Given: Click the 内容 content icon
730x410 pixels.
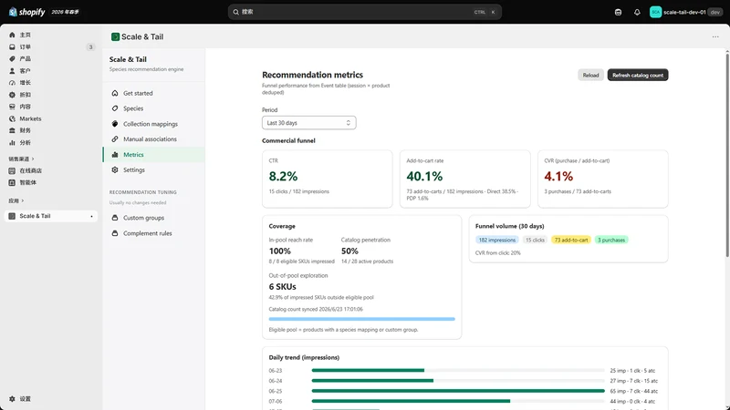Looking at the screenshot, I should [x=12, y=107].
